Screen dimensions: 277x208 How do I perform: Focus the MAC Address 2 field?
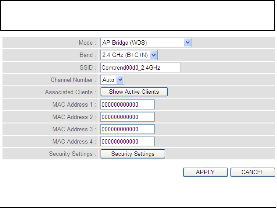(128, 117)
